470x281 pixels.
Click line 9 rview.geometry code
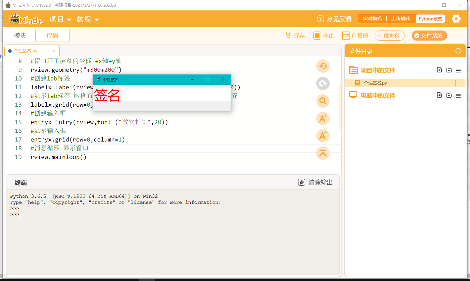point(76,70)
